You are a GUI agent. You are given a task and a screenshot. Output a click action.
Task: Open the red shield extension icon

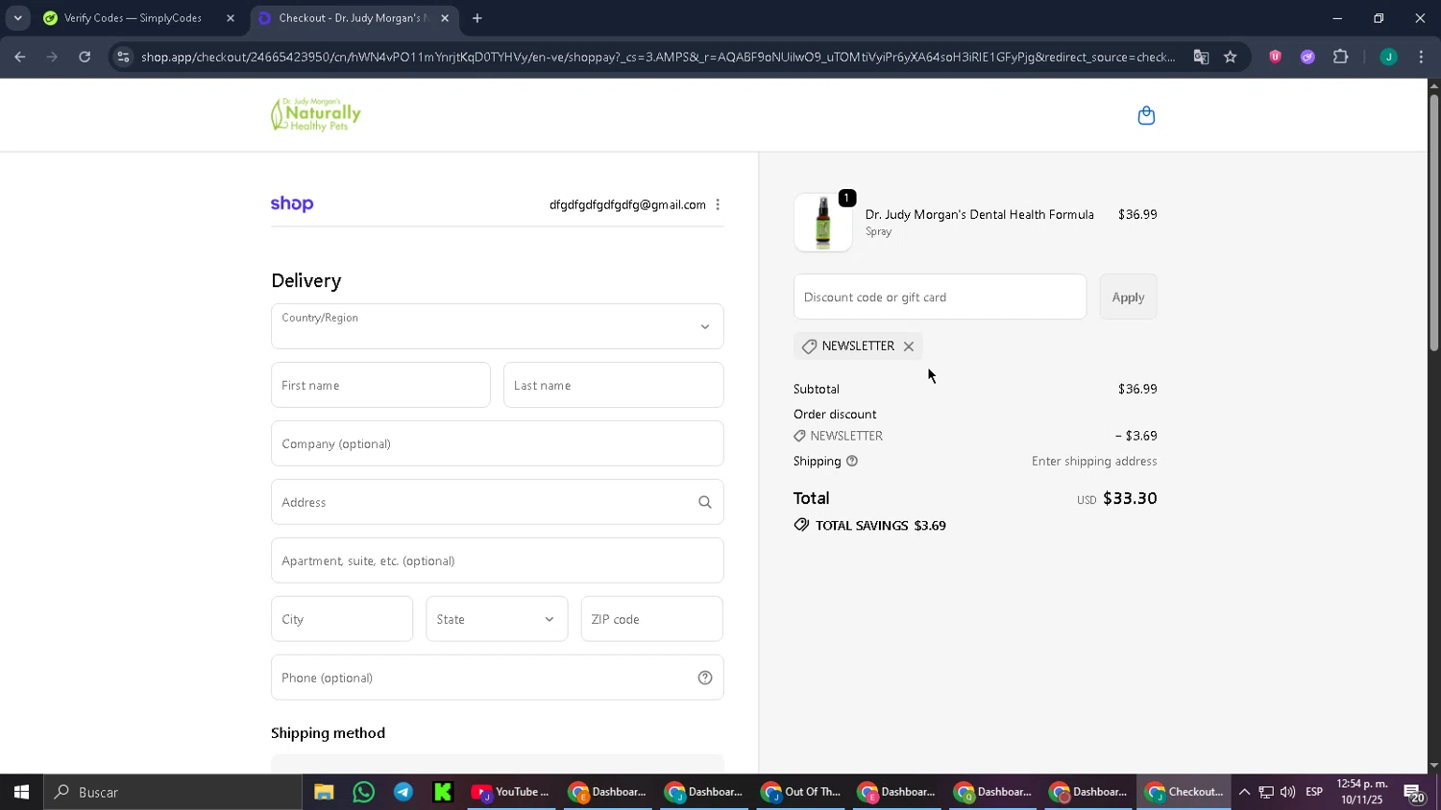tap(1275, 57)
